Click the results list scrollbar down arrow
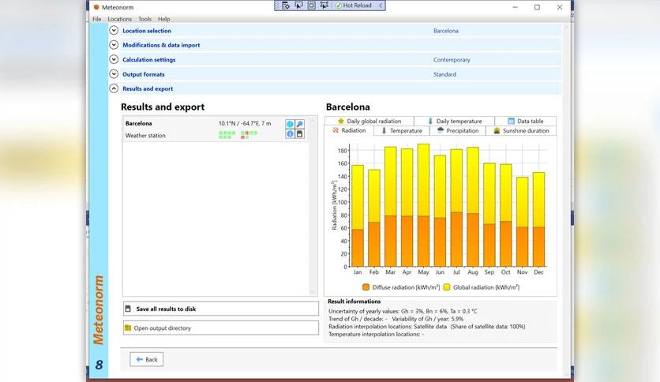660x382 pixels. (x=313, y=292)
